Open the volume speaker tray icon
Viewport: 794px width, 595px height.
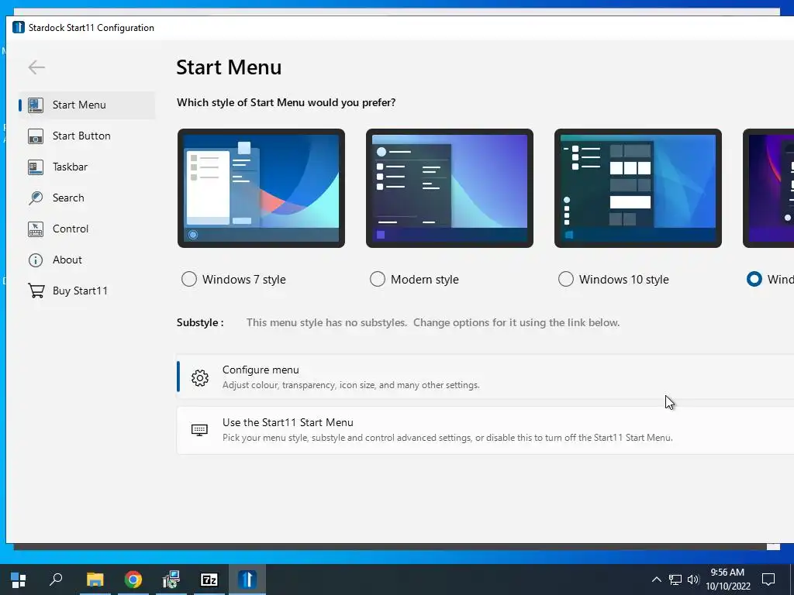[693, 580]
